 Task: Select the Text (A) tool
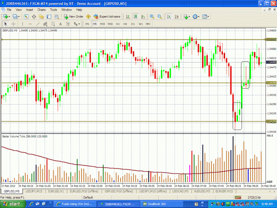click(60, 24)
